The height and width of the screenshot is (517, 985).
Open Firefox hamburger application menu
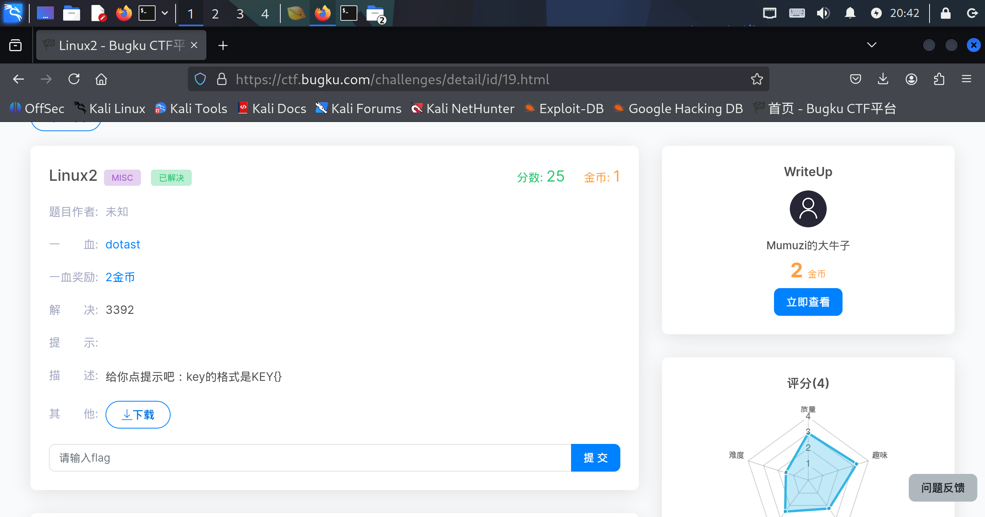pos(967,79)
